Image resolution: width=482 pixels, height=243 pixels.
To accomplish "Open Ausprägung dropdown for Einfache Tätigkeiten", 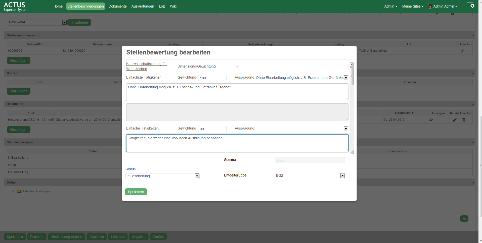I will point(345,129).
